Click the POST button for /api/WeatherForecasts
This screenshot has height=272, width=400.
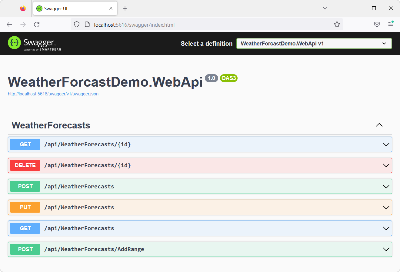coord(25,186)
